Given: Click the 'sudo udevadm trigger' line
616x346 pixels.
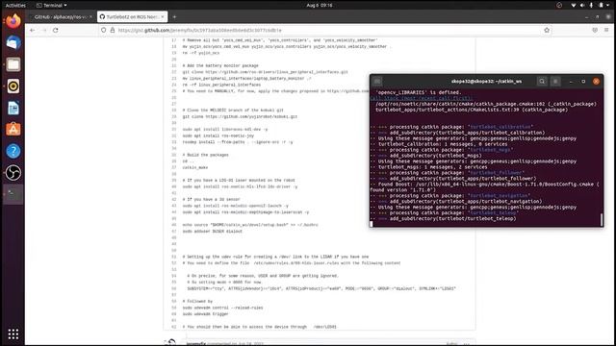Looking at the screenshot, I should pyautogui.click(x=205, y=314).
